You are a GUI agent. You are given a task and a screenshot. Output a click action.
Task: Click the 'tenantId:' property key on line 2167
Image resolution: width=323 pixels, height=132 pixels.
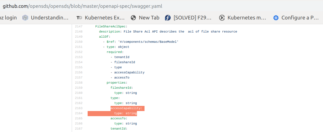(119, 129)
